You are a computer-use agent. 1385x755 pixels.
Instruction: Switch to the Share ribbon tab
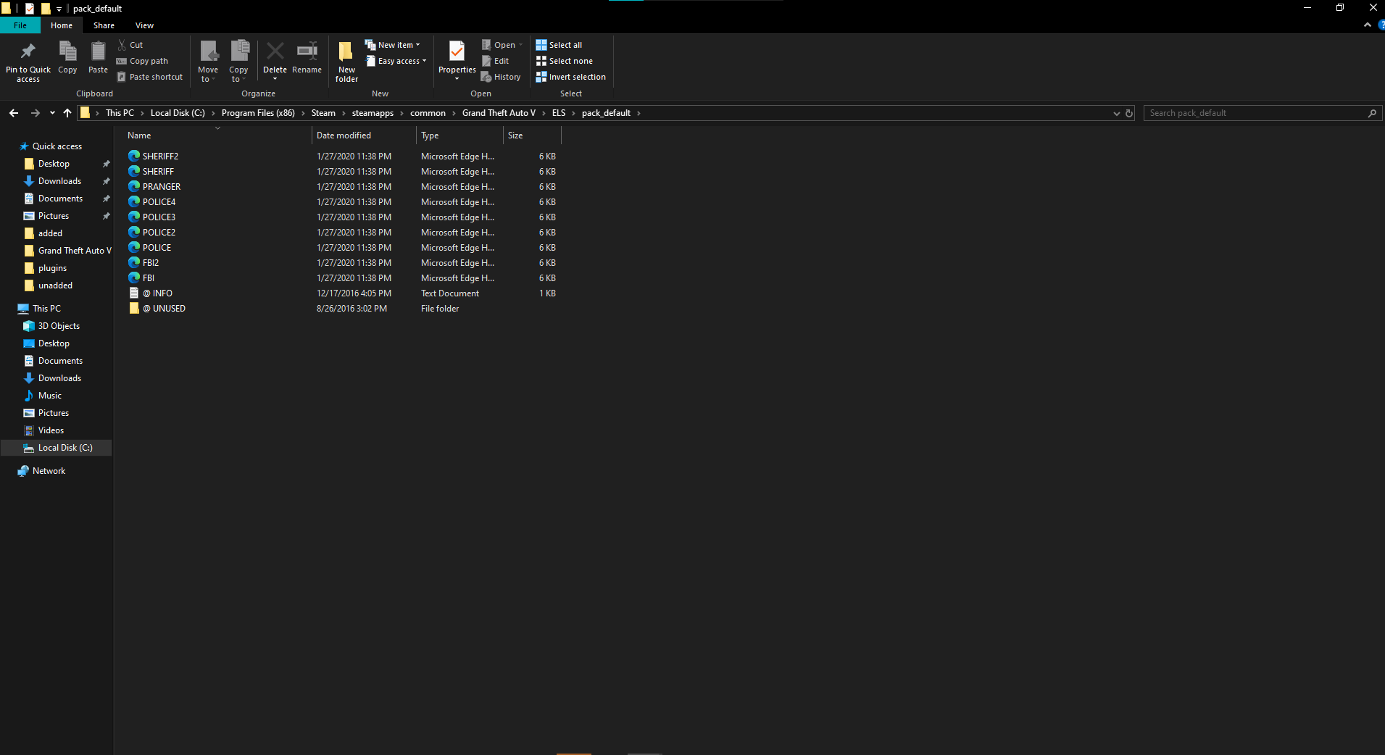104,25
